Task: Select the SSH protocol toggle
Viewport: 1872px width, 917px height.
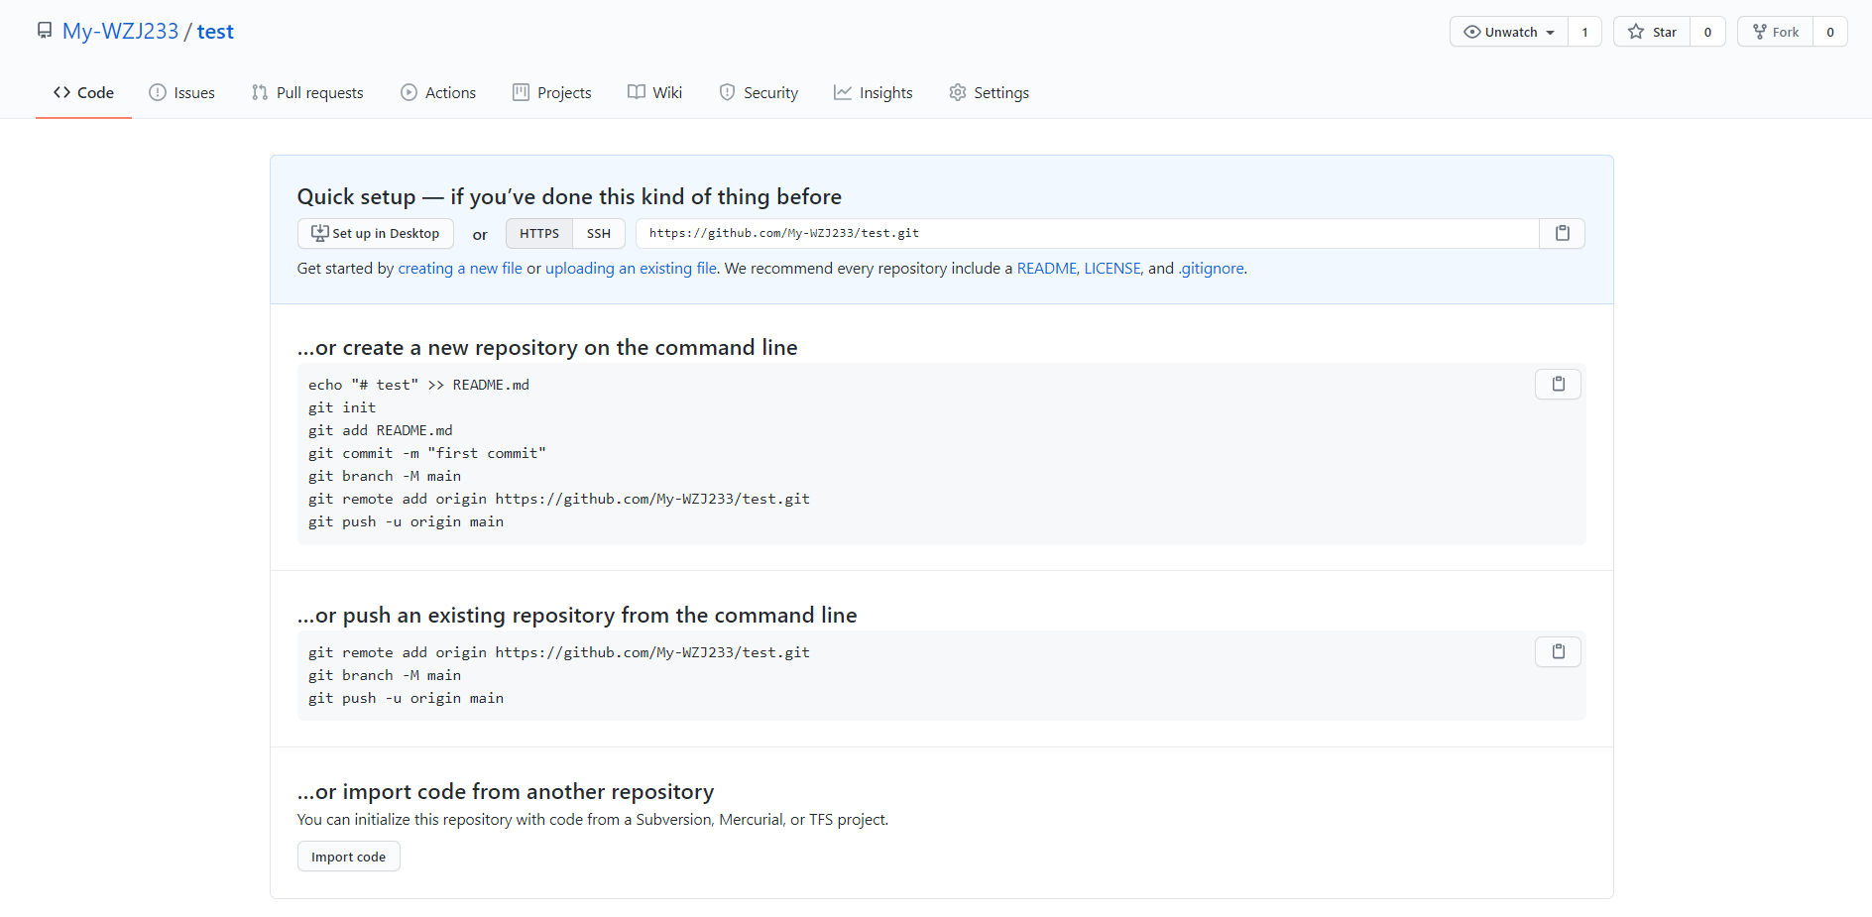Action: coord(599,233)
